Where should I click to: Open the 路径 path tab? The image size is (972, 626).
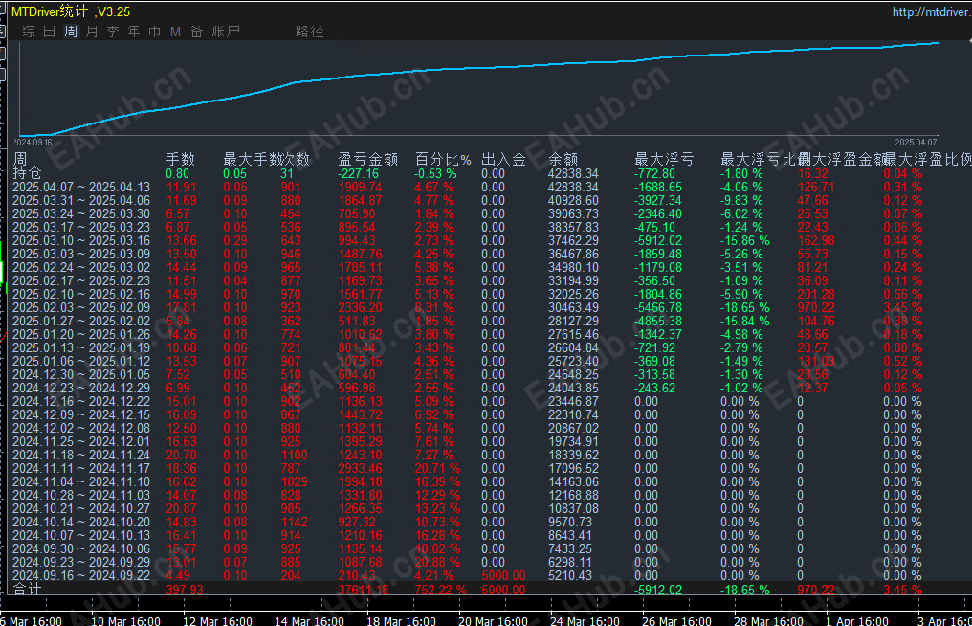pyautogui.click(x=310, y=32)
